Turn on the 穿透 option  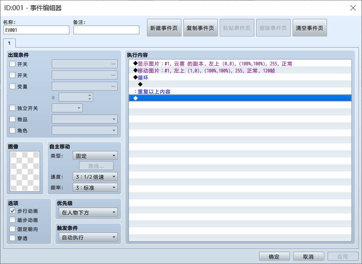[x=13, y=238]
